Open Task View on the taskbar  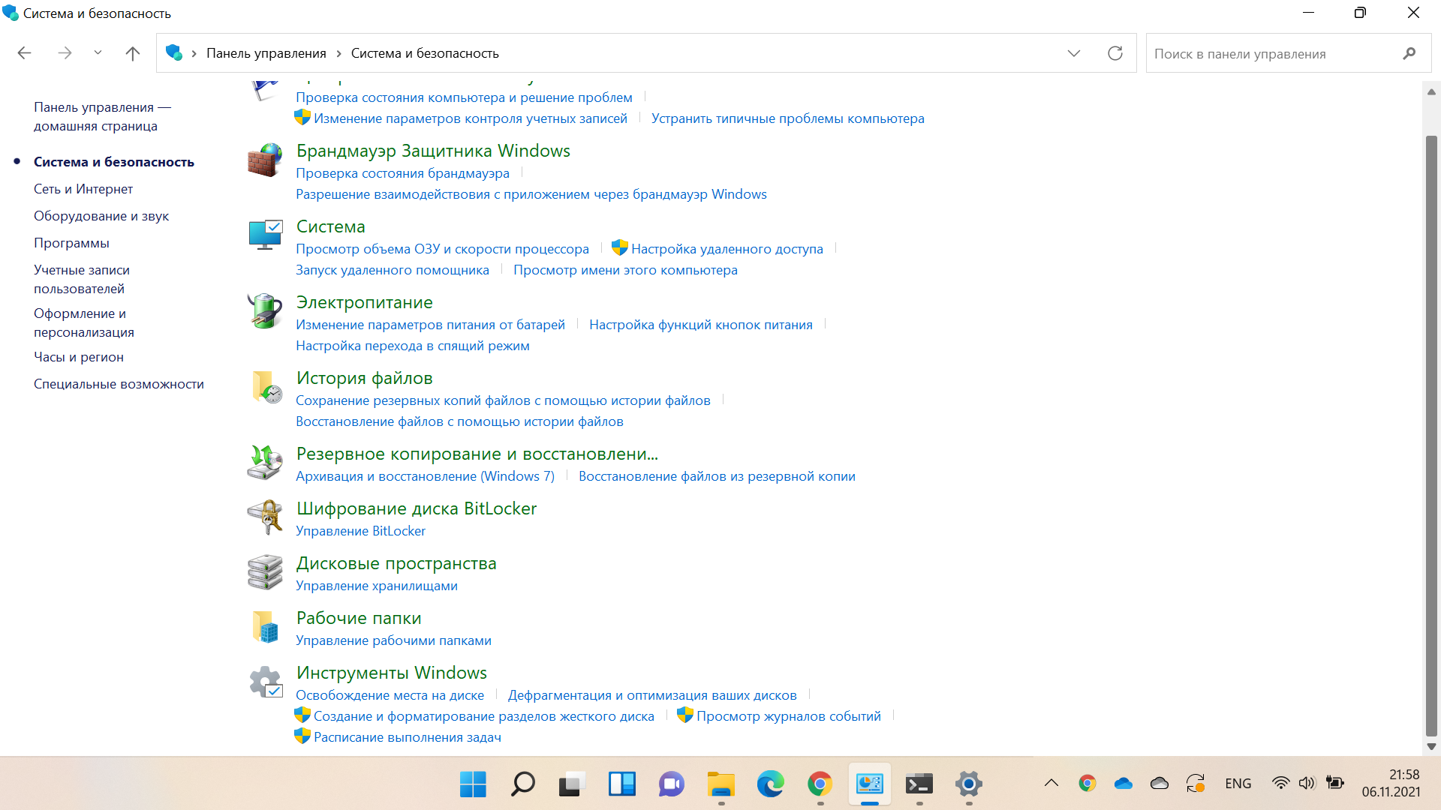click(572, 784)
